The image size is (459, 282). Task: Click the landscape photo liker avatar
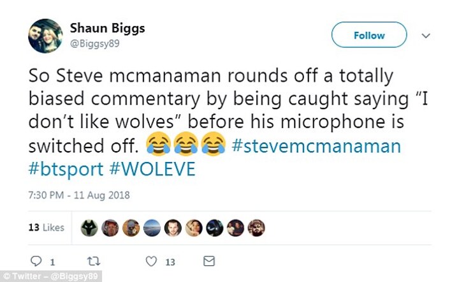coord(152,228)
